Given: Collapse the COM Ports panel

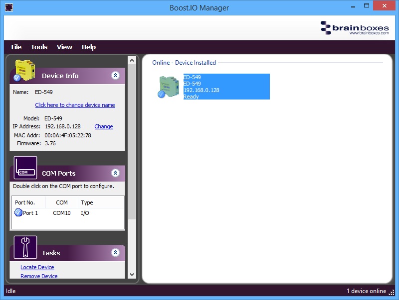Looking at the screenshot, I should (x=115, y=173).
